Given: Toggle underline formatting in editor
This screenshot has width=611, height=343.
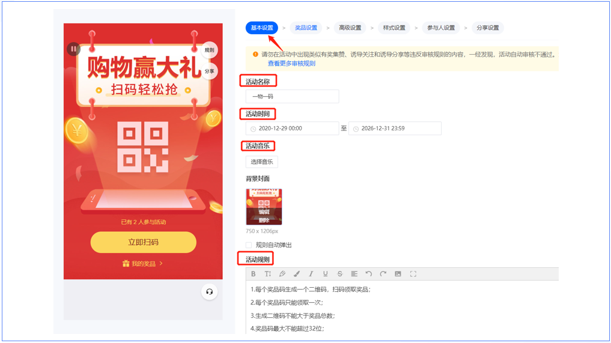Looking at the screenshot, I should [326, 274].
